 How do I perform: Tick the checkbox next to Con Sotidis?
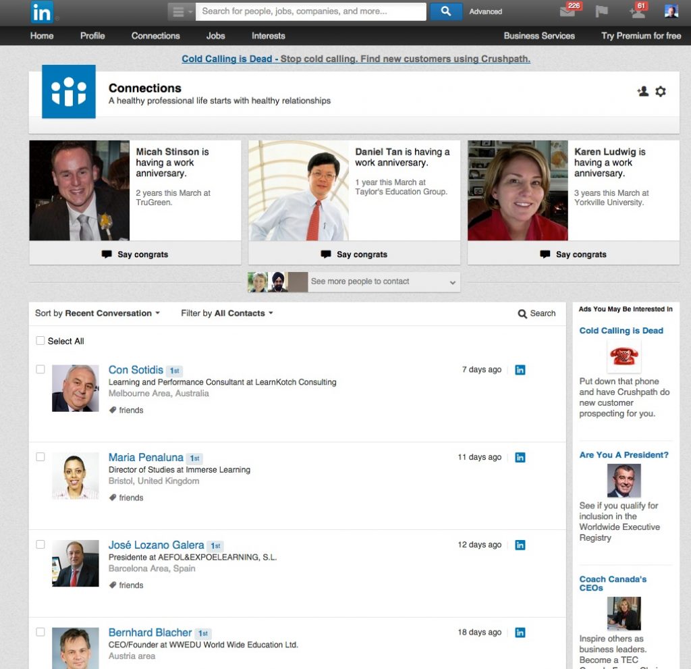click(x=40, y=369)
